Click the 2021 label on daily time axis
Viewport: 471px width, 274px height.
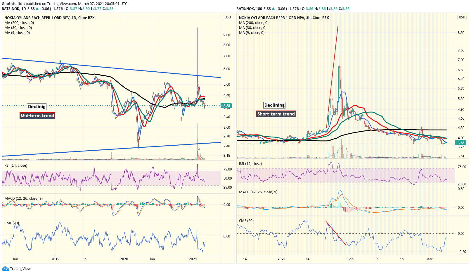(x=193, y=259)
